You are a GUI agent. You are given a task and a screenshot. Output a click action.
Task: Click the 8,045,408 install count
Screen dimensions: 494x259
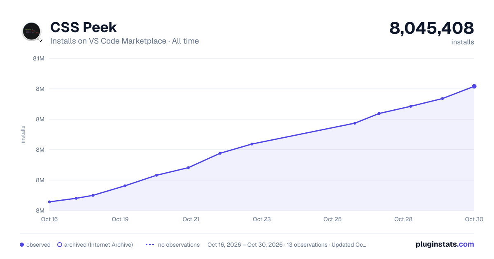click(x=432, y=28)
